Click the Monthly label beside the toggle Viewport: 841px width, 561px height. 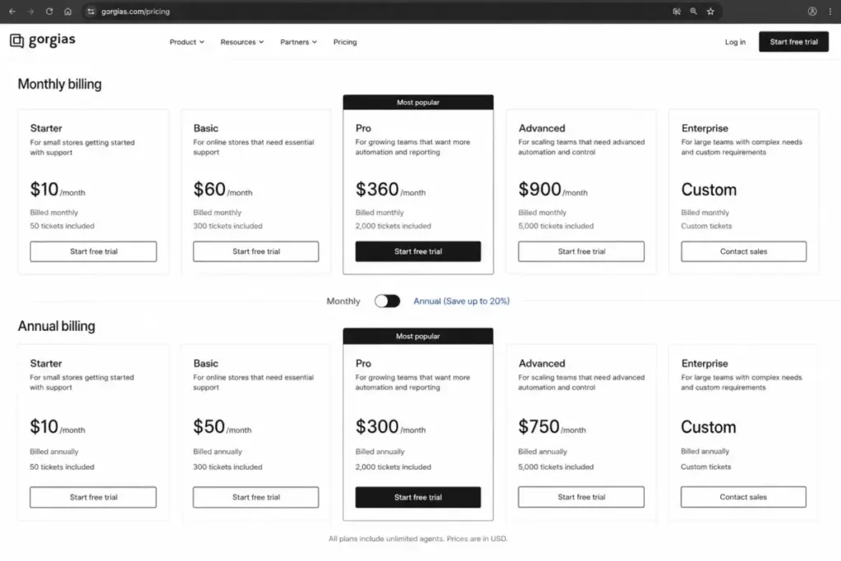point(343,301)
